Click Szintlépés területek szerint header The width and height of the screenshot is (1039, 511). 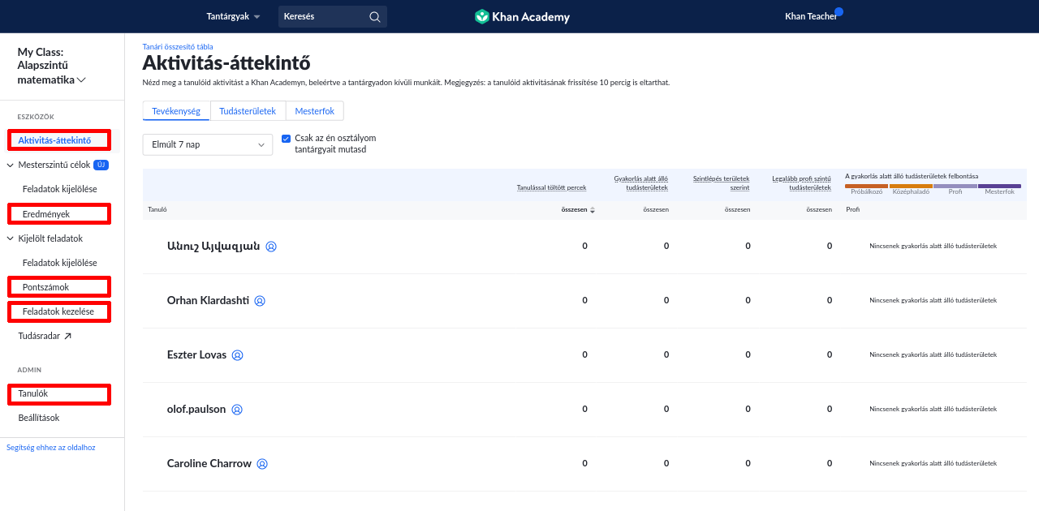[x=721, y=182]
